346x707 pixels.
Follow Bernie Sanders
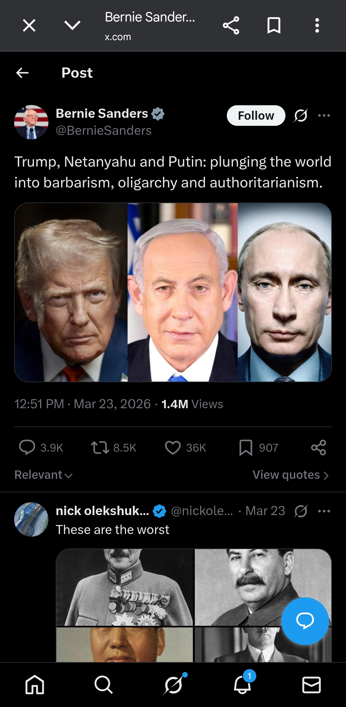point(256,116)
